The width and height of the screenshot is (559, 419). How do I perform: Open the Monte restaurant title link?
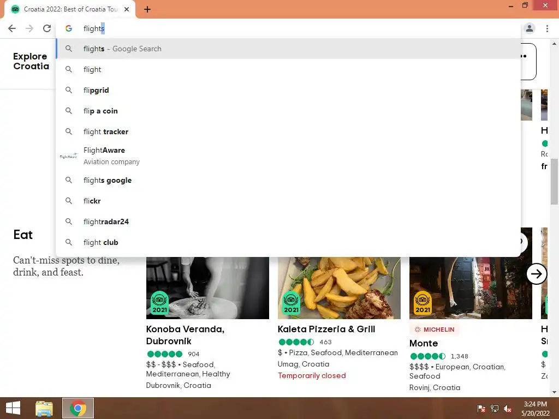click(424, 343)
